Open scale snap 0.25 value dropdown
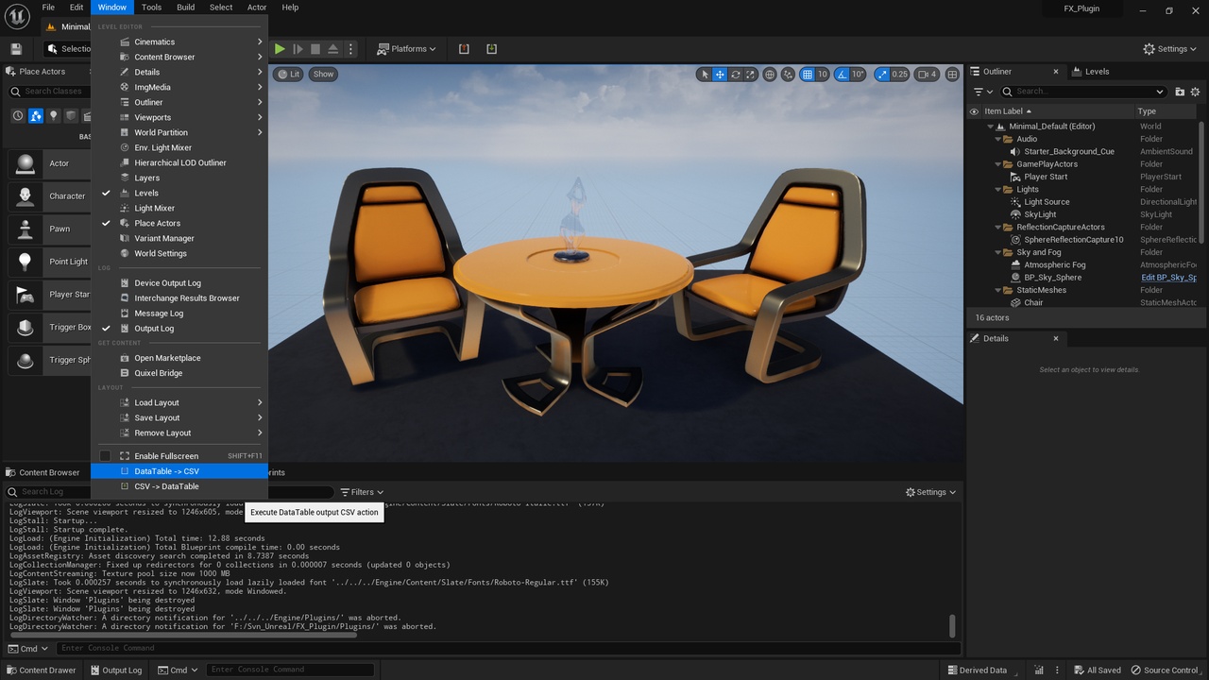The width and height of the screenshot is (1209, 680). (x=899, y=75)
